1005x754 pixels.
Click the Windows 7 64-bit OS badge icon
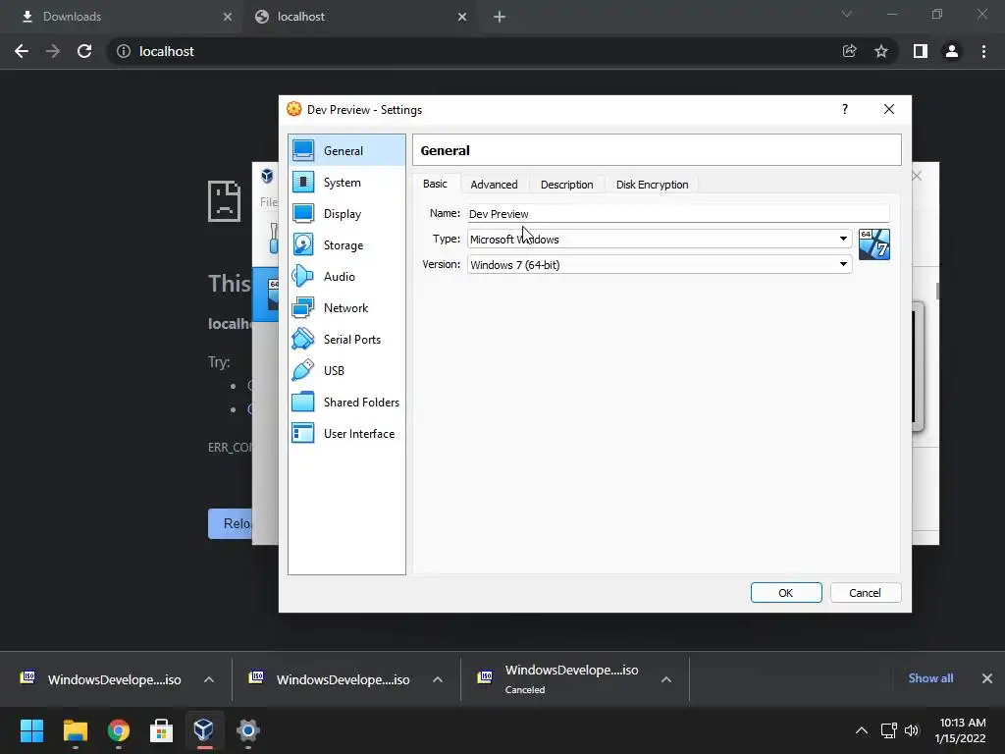click(874, 244)
